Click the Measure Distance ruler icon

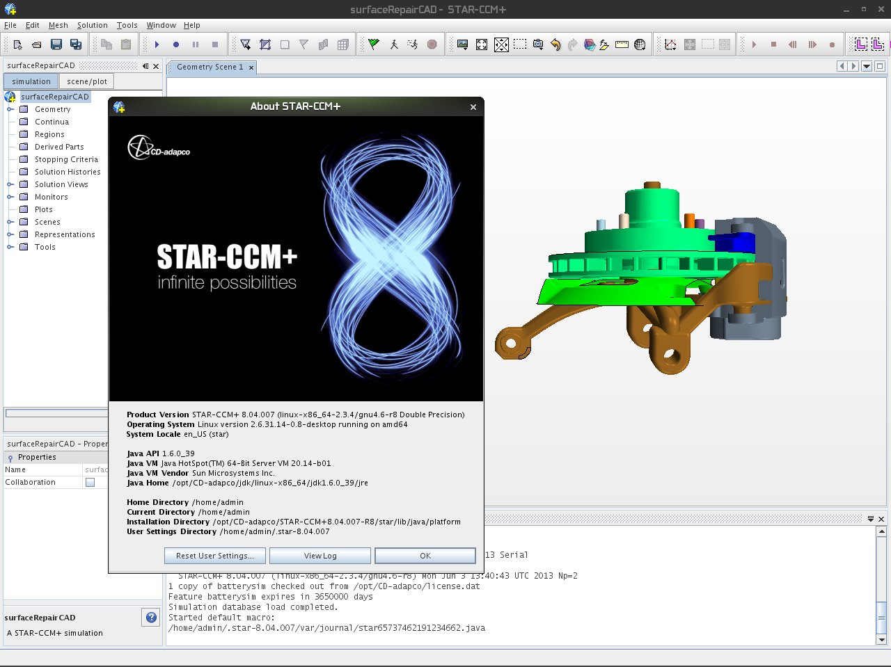point(622,45)
